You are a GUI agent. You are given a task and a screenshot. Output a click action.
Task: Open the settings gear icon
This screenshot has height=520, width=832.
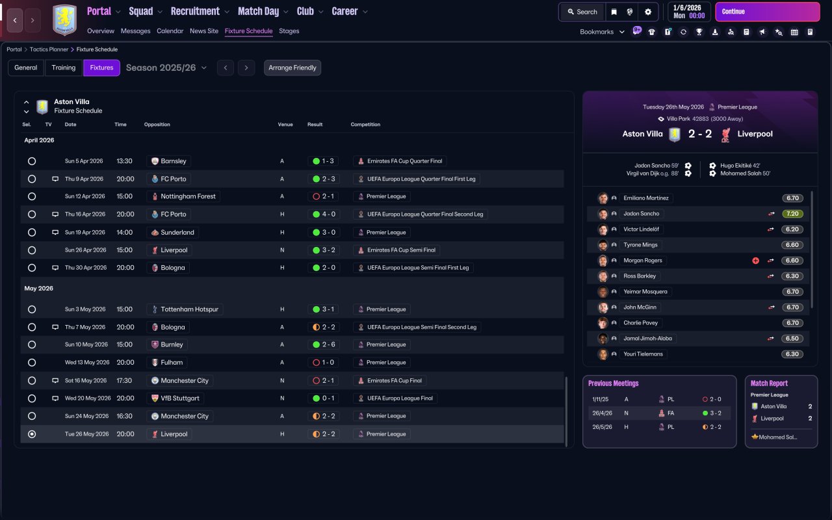pyautogui.click(x=648, y=12)
